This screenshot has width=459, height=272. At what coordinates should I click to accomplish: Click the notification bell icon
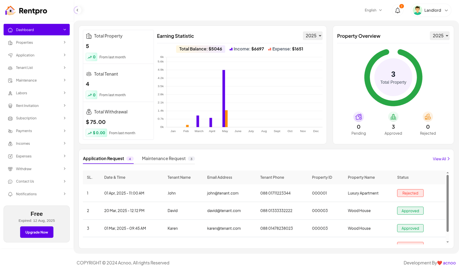397,11
